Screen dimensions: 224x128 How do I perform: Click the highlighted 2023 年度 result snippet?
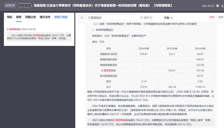point(39,37)
